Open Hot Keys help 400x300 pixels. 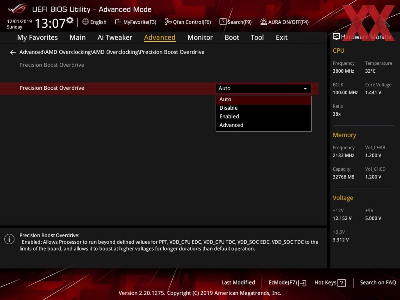click(330, 283)
